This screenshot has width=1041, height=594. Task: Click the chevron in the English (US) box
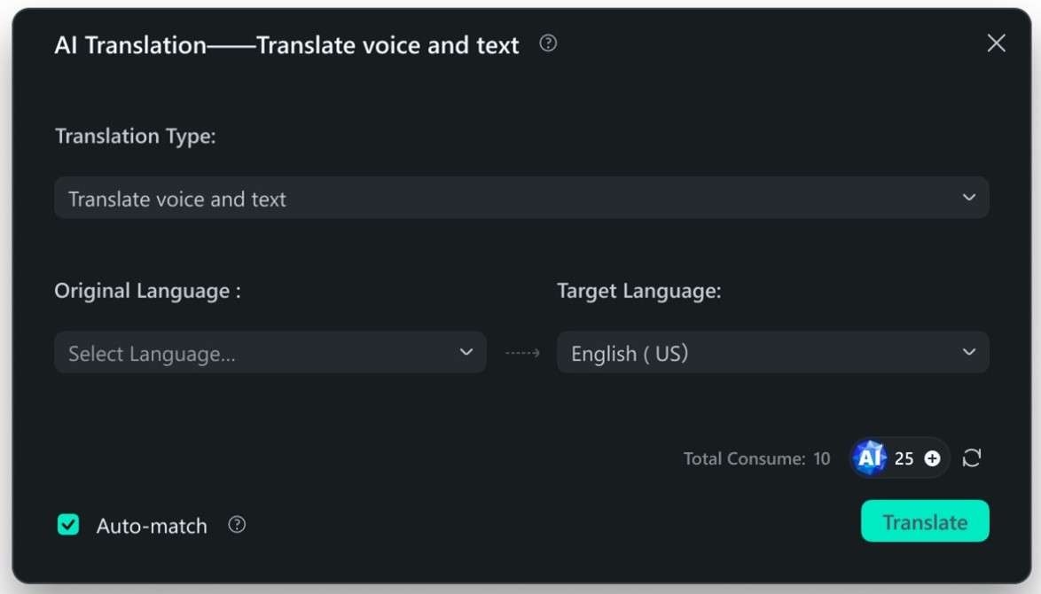(968, 352)
